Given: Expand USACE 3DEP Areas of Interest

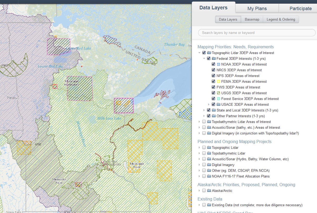Looking at the screenshot, I should [209, 104].
